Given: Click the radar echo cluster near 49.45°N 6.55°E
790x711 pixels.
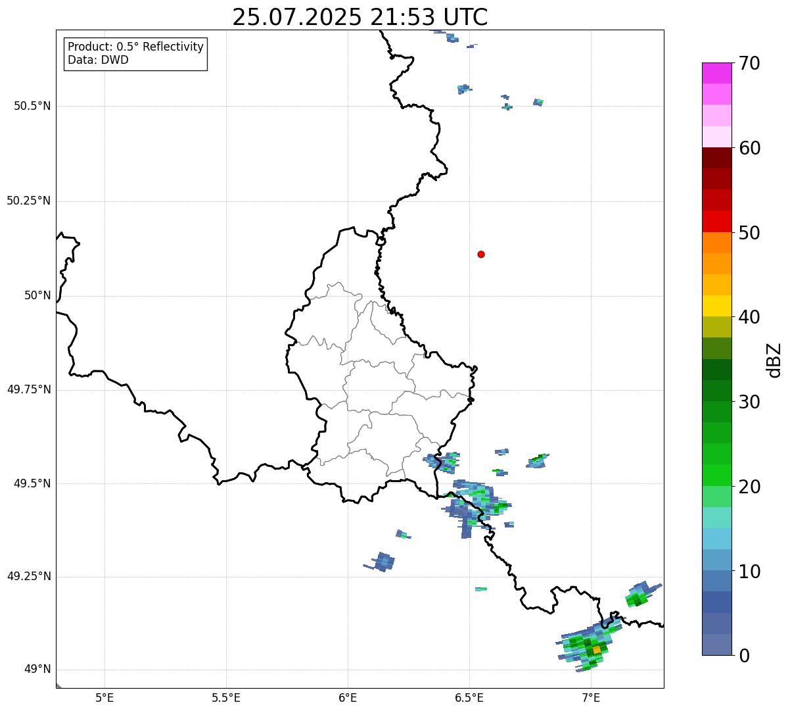Looking at the screenshot, I should (476, 508).
